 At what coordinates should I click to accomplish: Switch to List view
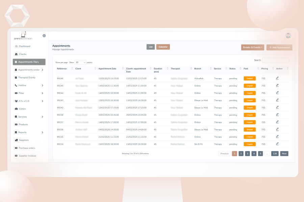[x=151, y=47]
